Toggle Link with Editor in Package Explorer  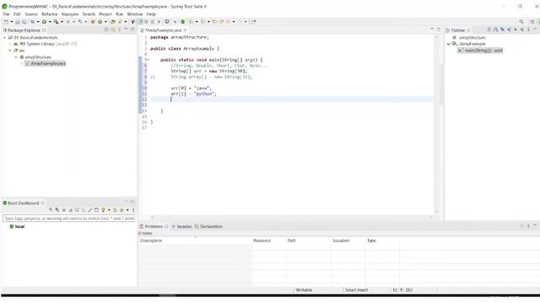112,30
